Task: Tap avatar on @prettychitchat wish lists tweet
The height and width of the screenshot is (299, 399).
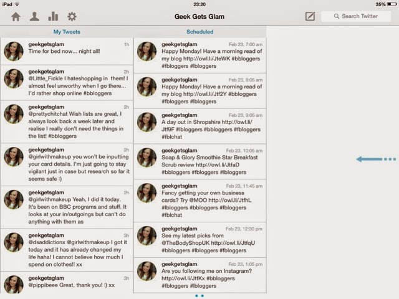Action: (x=14, y=114)
